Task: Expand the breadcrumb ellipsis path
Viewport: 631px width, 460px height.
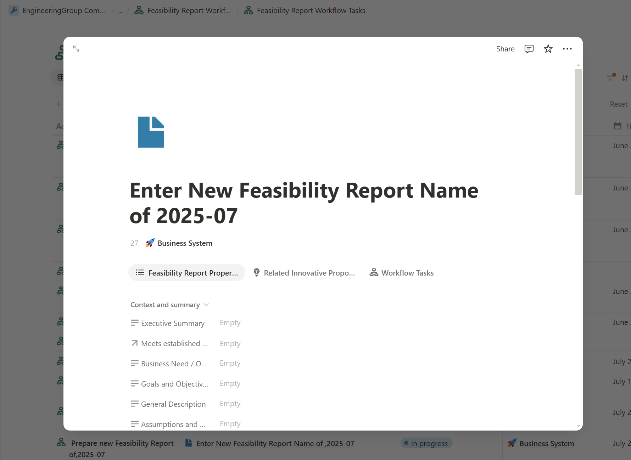Action: tap(121, 11)
